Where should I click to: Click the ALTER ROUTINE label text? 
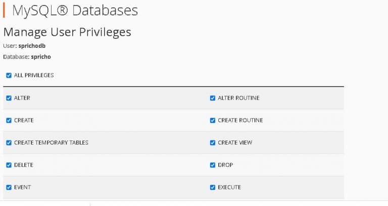click(x=238, y=98)
